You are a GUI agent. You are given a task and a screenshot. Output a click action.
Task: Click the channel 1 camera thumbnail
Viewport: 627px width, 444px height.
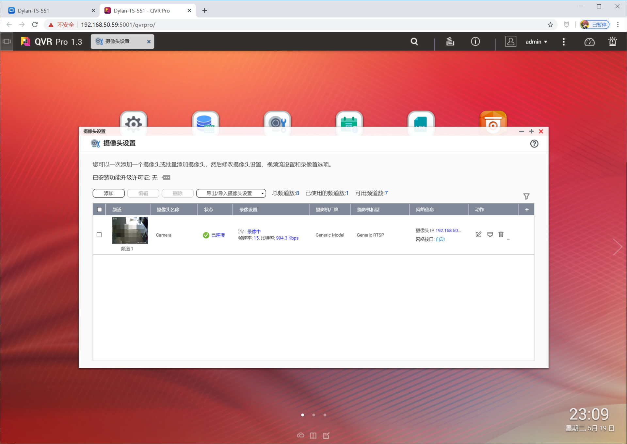tap(130, 230)
